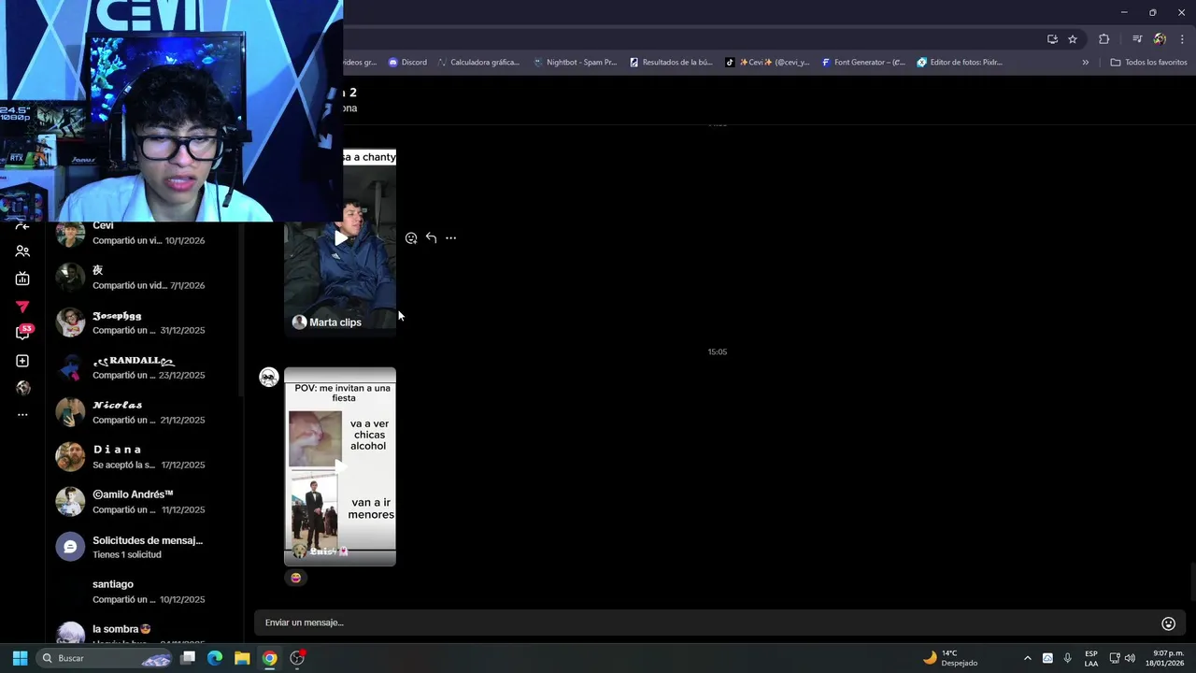The width and height of the screenshot is (1196, 673).
Task: Open the Todos los favoritos folder
Action: point(1148,63)
